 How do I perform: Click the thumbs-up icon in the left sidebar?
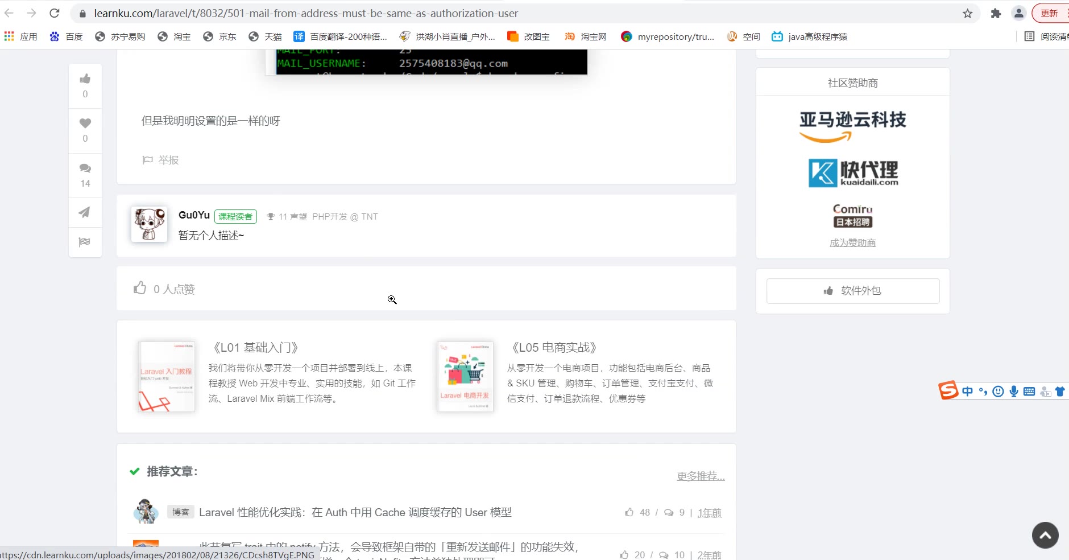[x=85, y=79]
